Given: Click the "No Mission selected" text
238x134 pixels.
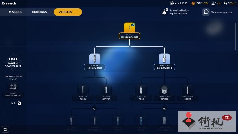Looking at the screenshot, I should tap(222, 12).
